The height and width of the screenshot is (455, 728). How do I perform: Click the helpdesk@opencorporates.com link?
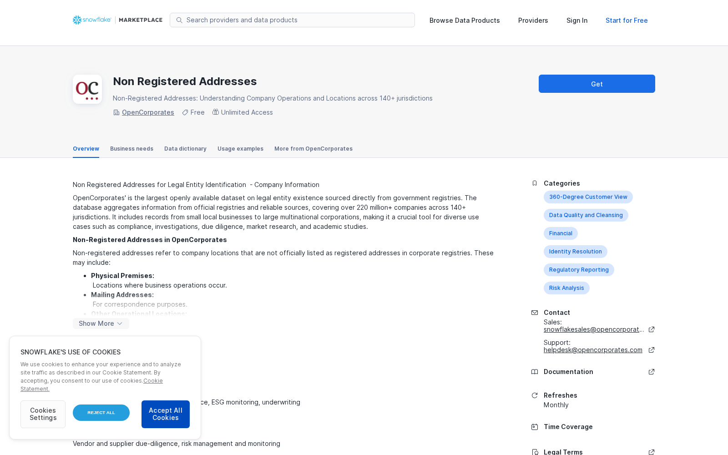pos(593,350)
